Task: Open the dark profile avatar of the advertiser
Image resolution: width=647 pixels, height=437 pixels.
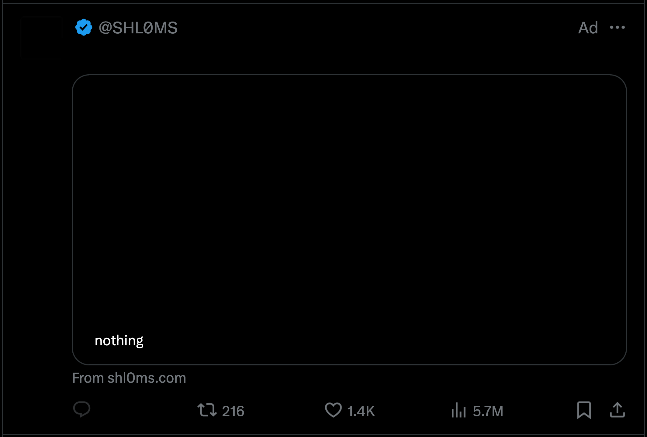Action: tap(42, 37)
